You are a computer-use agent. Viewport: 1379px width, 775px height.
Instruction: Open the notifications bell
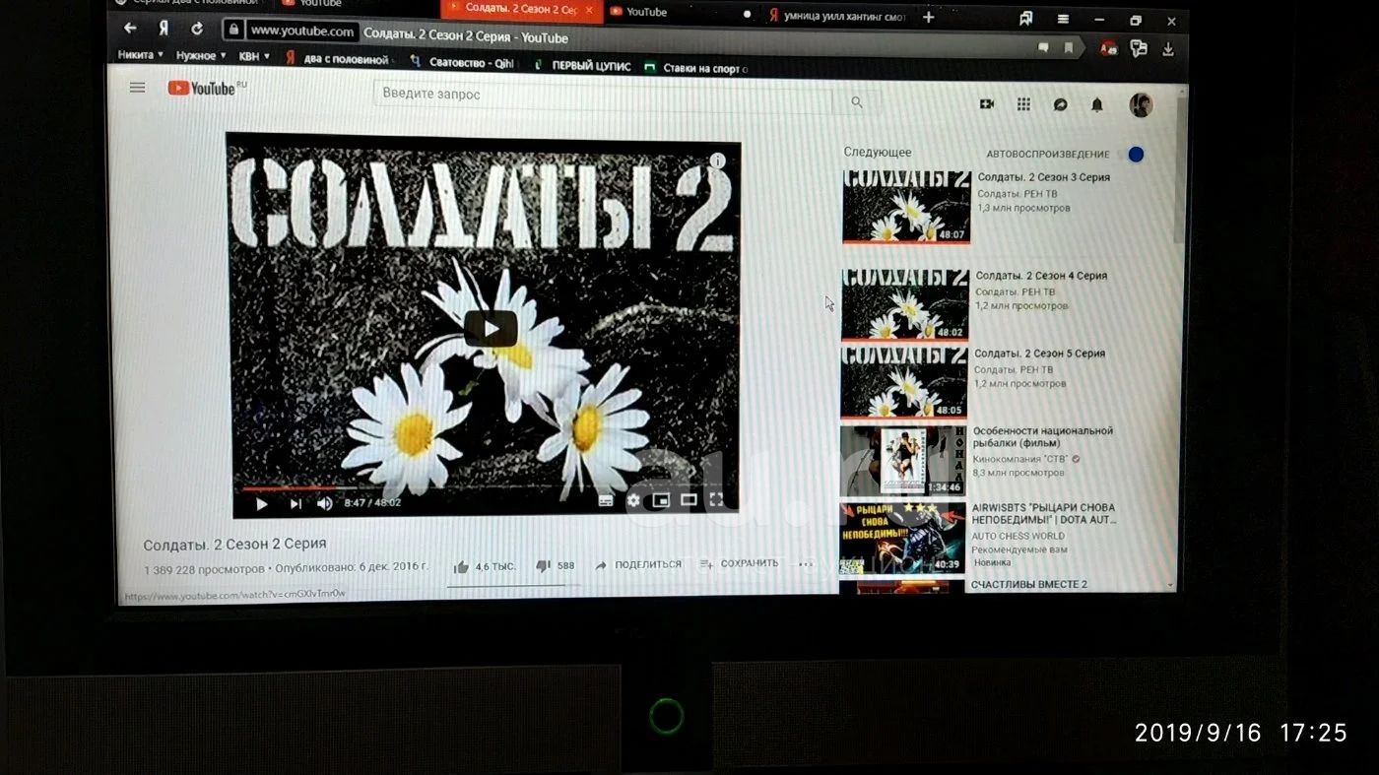point(1096,104)
